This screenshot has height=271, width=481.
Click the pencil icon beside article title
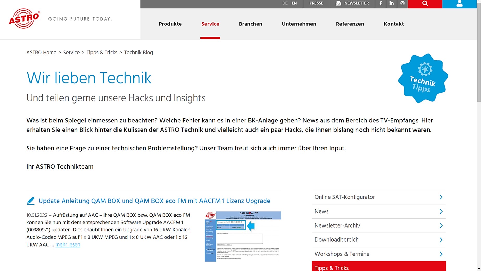(x=31, y=201)
